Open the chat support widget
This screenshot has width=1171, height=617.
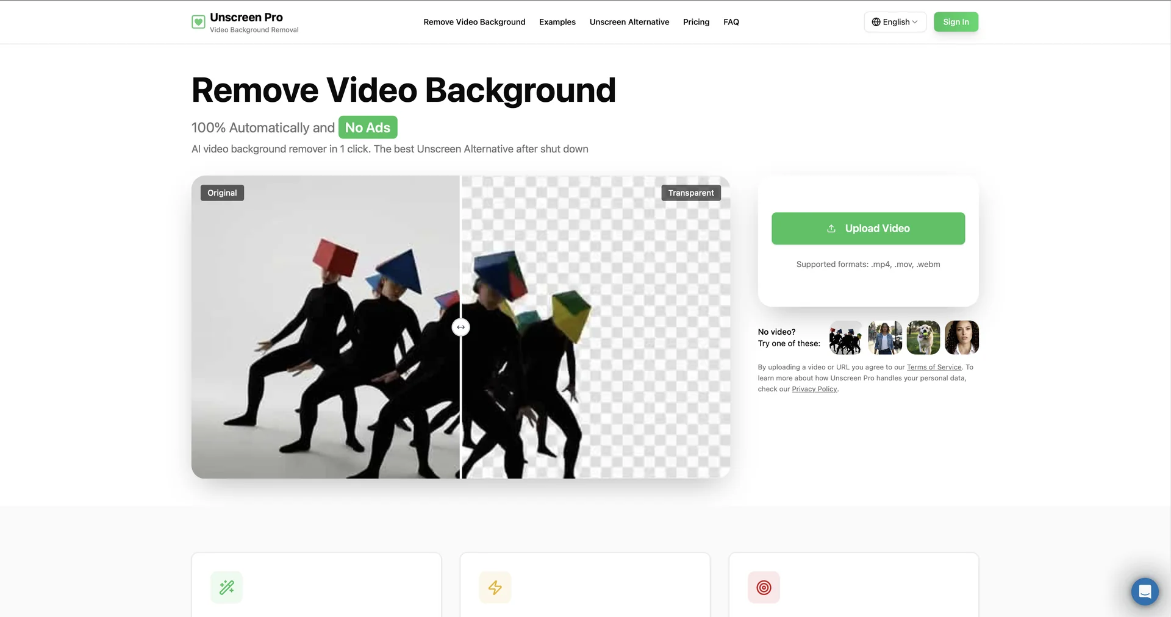tap(1145, 591)
